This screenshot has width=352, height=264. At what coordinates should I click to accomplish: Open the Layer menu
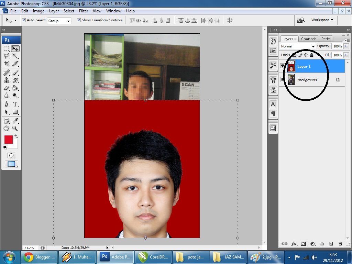[54, 11]
